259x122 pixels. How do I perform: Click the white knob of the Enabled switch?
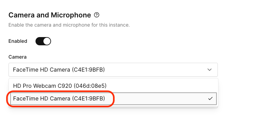point(47,41)
